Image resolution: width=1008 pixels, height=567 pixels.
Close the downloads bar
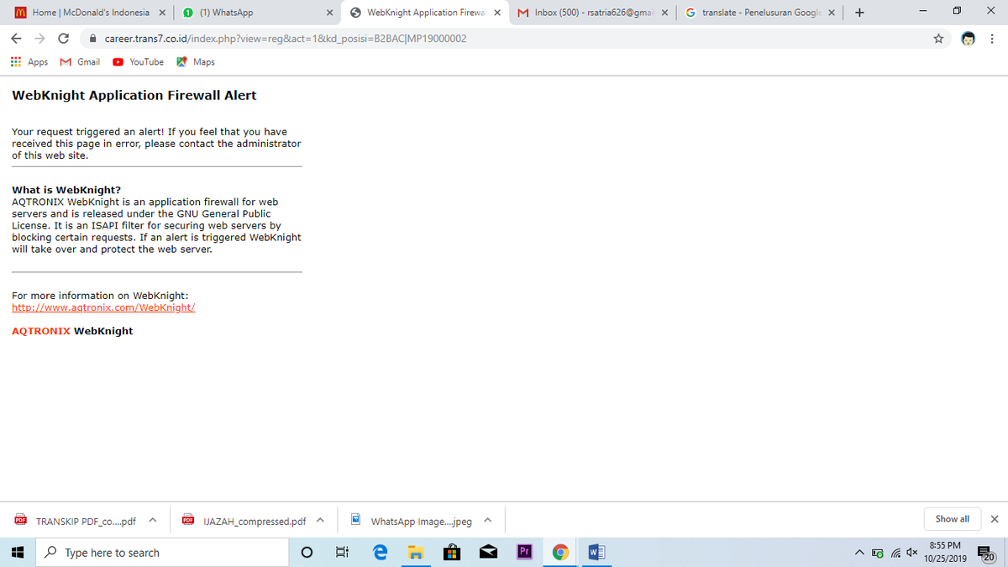pos(995,519)
